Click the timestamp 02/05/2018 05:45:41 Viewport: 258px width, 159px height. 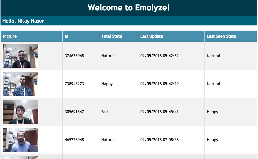point(159,112)
